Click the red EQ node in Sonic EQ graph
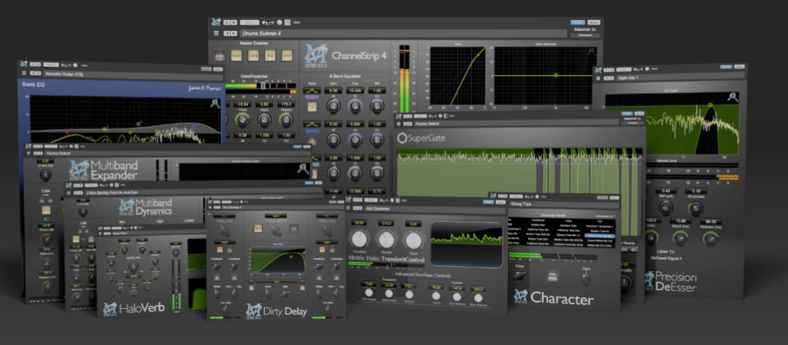 67,132
